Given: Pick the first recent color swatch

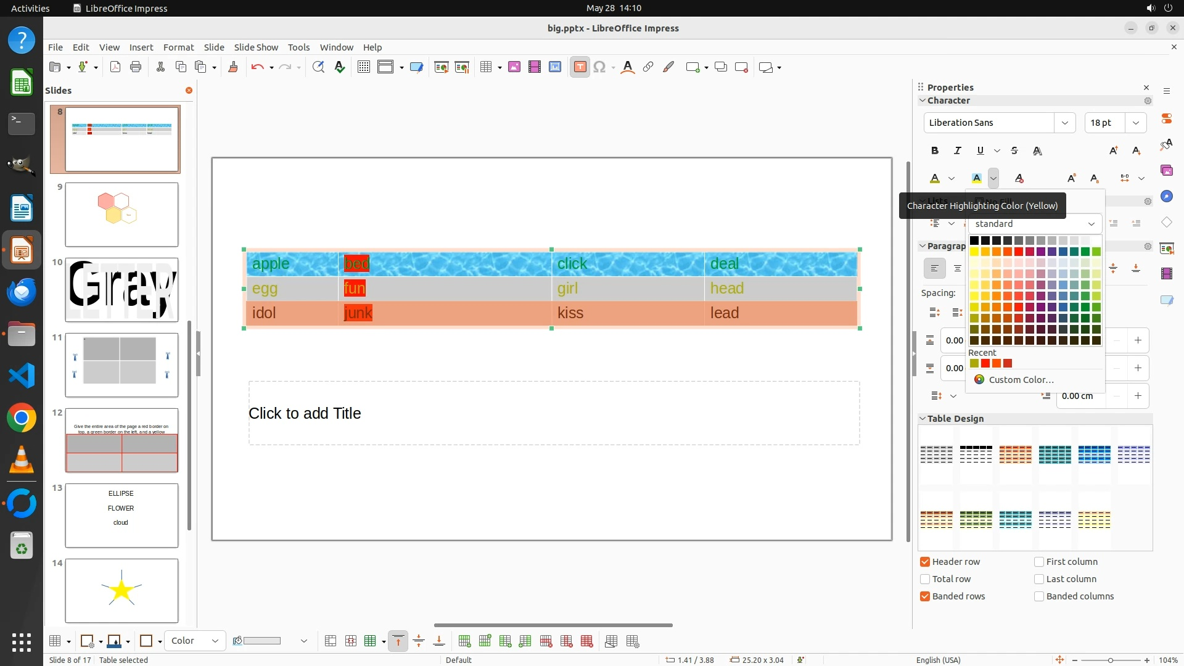Looking at the screenshot, I should click(x=974, y=364).
